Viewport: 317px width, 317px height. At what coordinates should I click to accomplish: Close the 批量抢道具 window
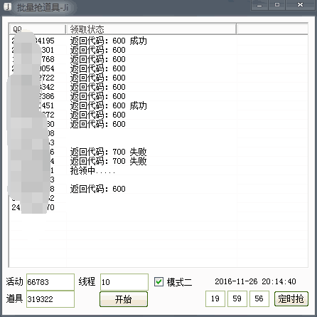[301, 5]
